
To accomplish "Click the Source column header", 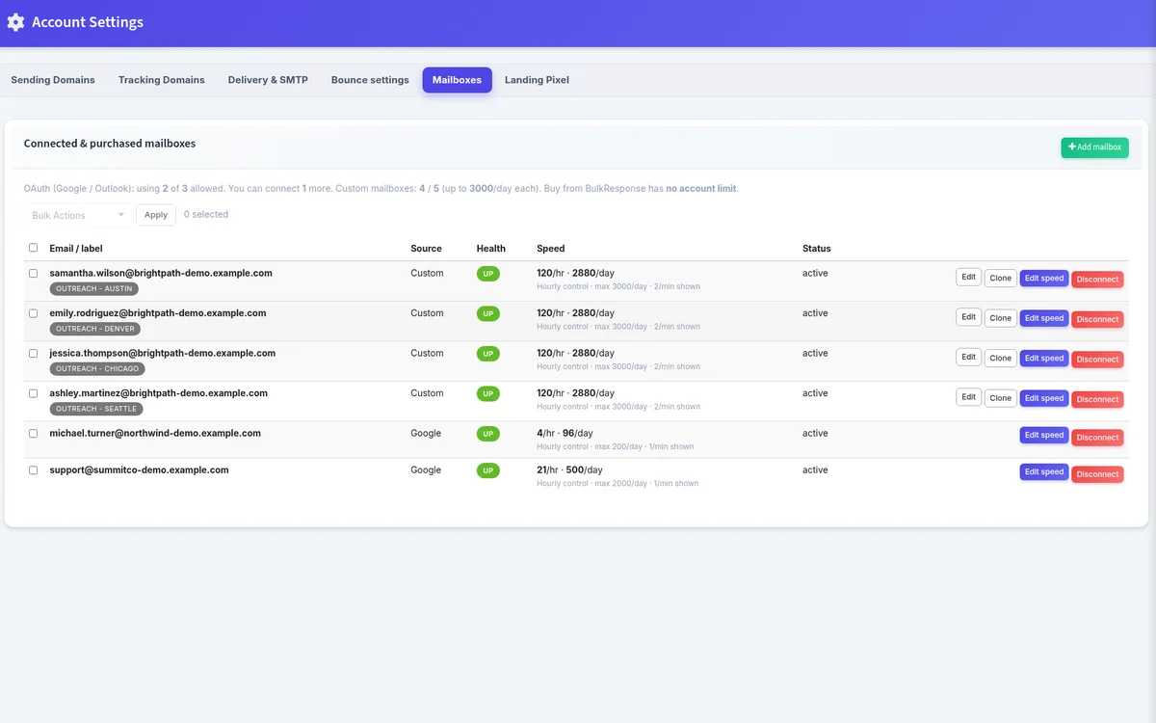I will (x=426, y=248).
